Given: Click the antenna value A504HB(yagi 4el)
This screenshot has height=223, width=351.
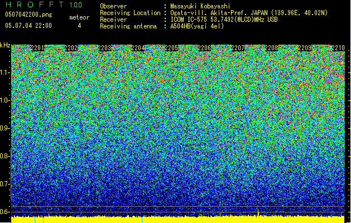Looking at the screenshot, I should pos(197,26).
